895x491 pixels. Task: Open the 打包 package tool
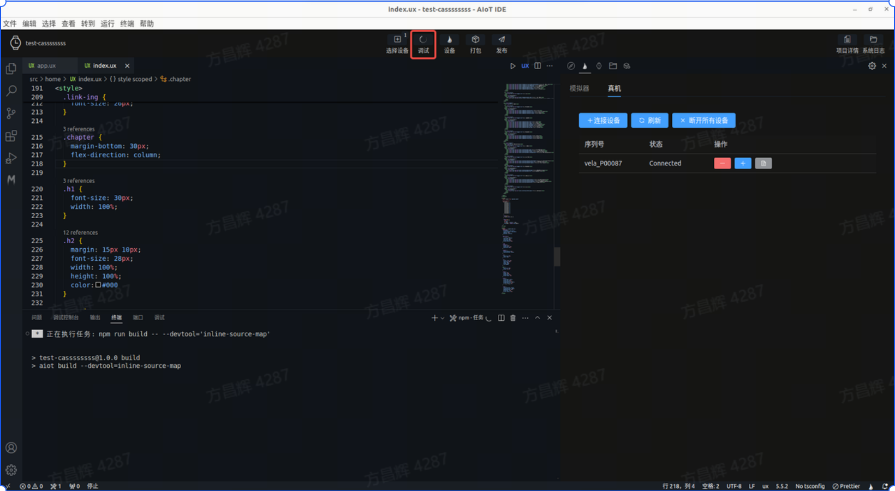(475, 44)
